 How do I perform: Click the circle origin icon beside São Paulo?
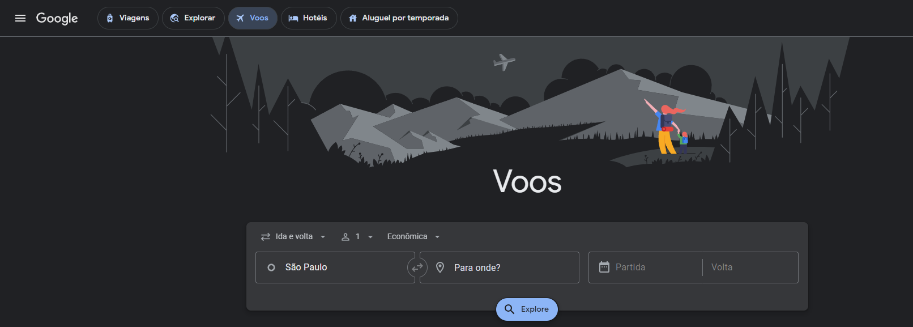[x=271, y=267]
